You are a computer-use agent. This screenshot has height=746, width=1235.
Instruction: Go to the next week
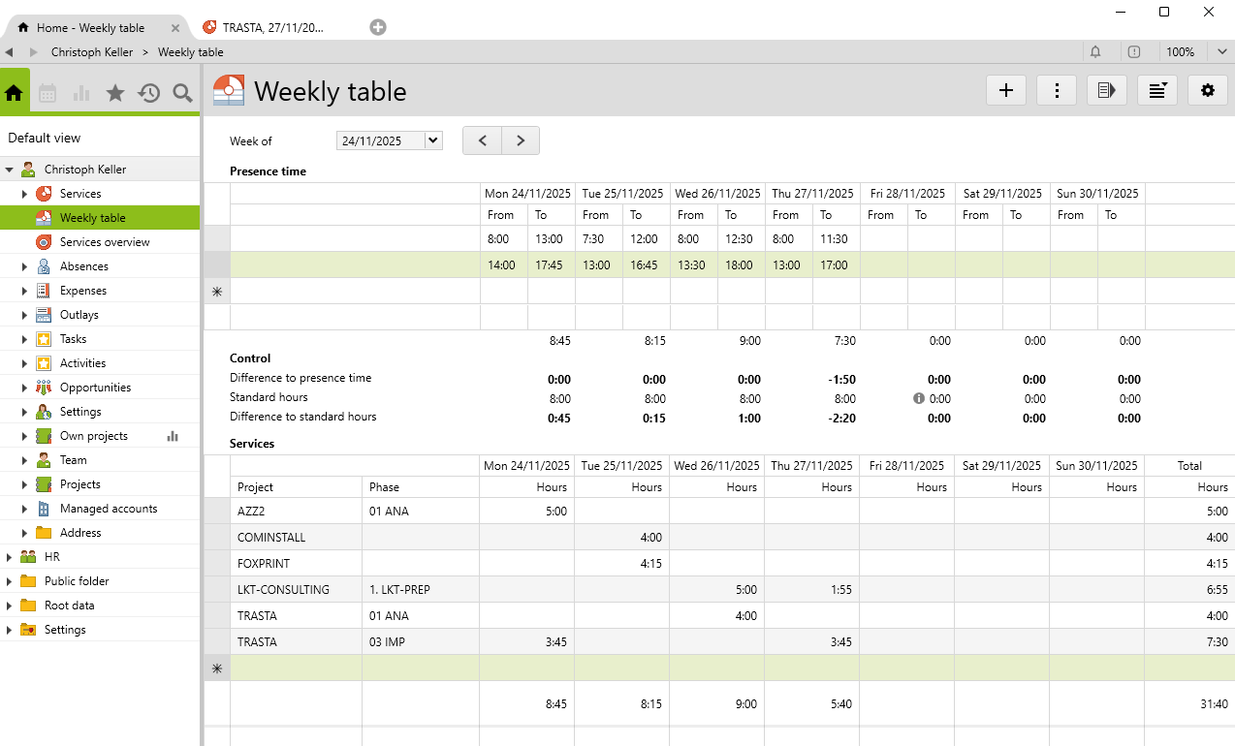coord(521,140)
